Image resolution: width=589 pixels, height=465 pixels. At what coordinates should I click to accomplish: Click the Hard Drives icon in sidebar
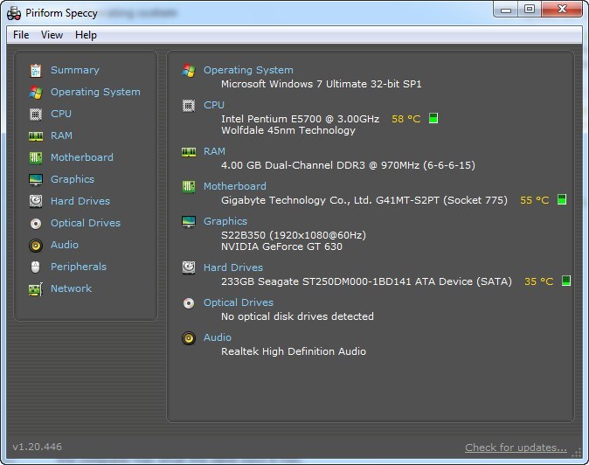36,201
